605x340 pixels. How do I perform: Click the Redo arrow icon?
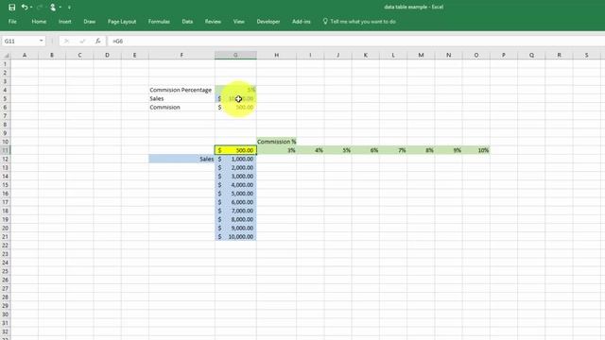pos(40,8)
